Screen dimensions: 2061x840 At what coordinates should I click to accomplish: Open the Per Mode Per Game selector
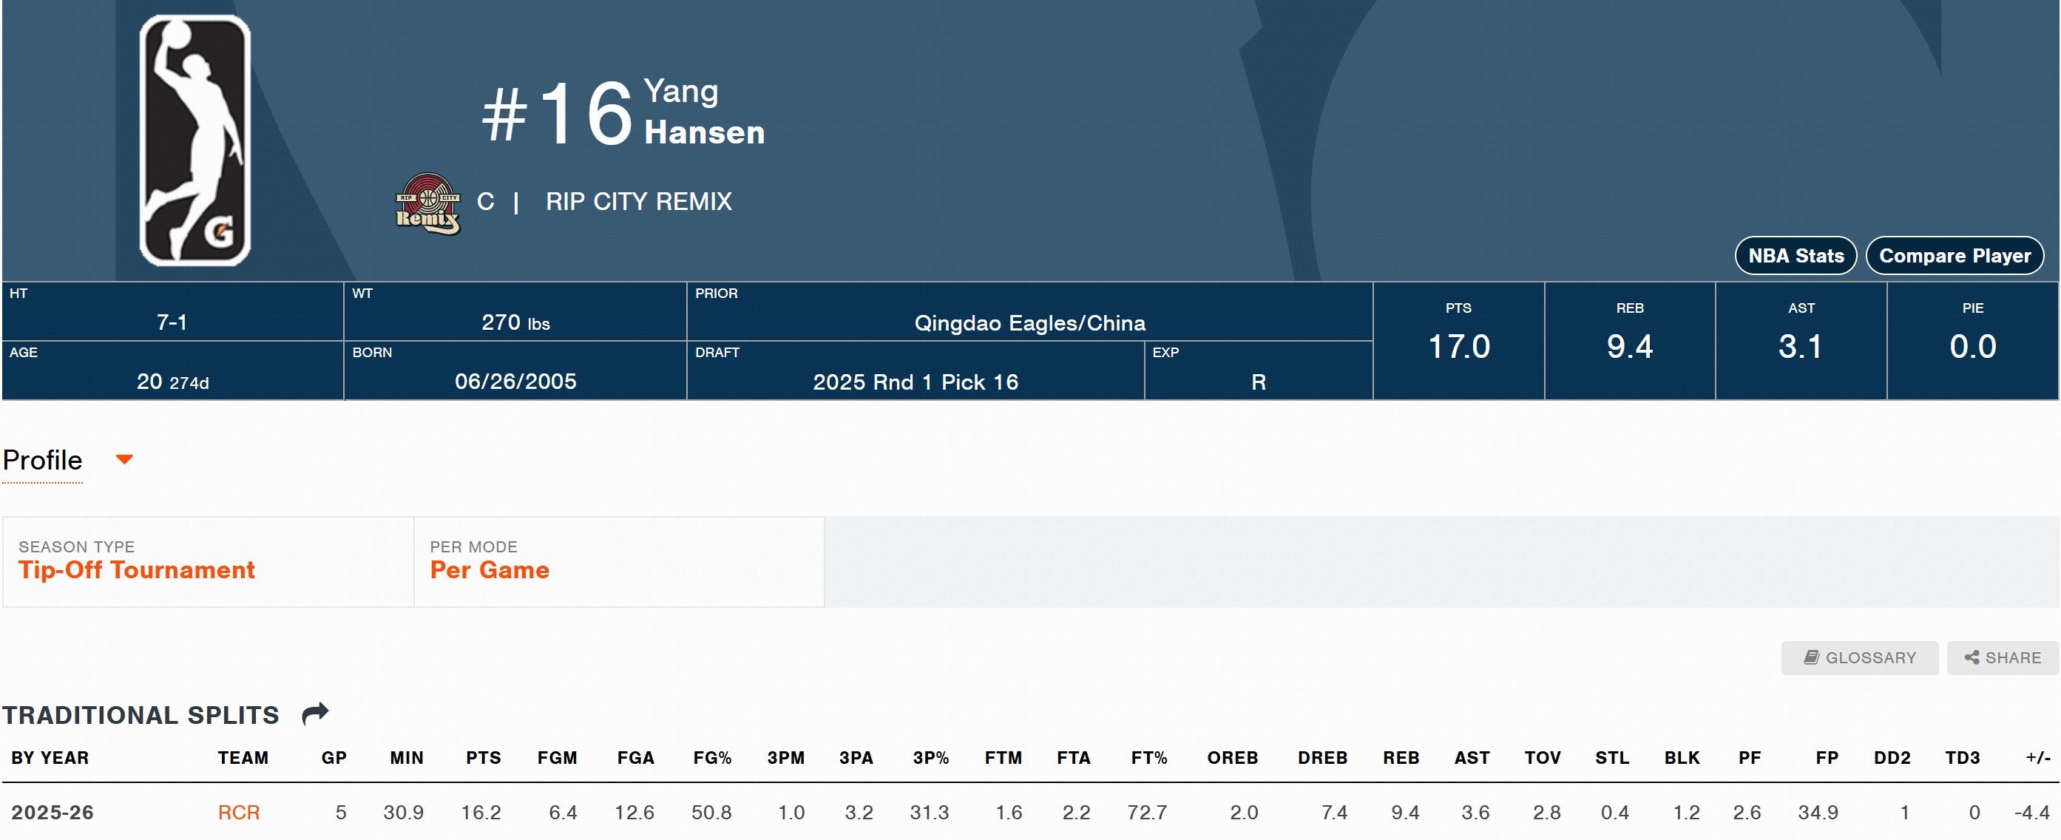tap(489, 569)
